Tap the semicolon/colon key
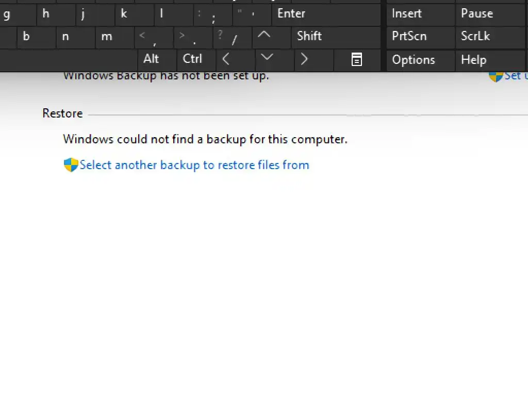The height and width of the screenshot is (396, 528). pyautogui.click(x=213, y=14)
